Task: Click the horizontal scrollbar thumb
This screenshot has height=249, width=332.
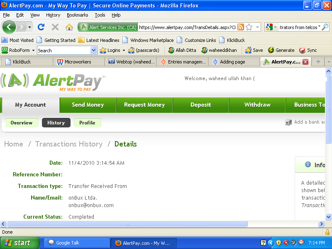Action: pyautogui.click(x=127, y=224)
